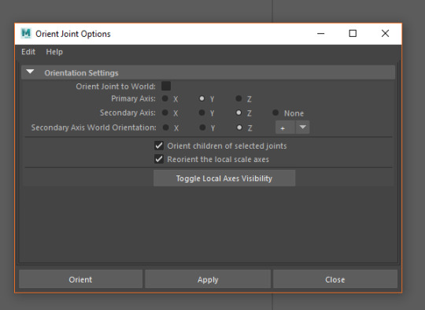Minimize the Orient Joint Options window

[x=321, y=34]
